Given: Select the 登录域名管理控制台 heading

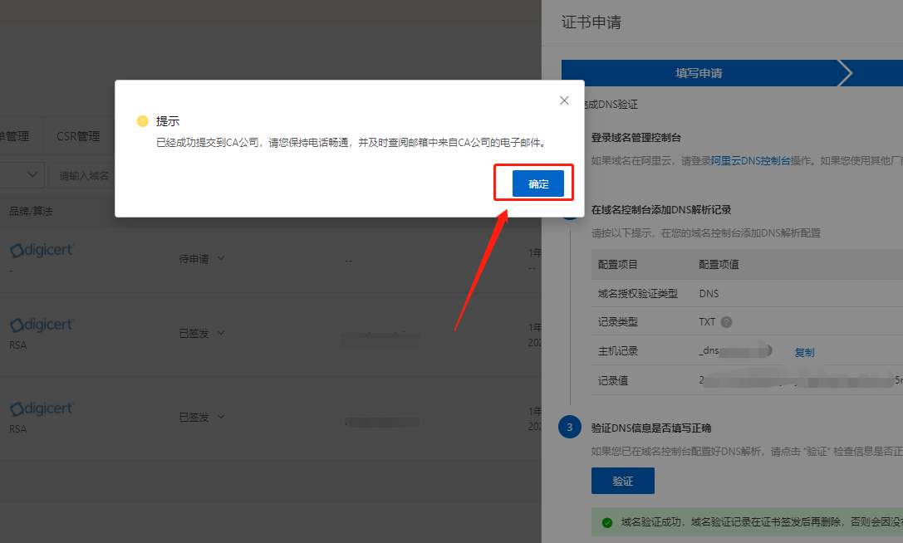Looking at the screenshot, I should click(x=636, y=138).
